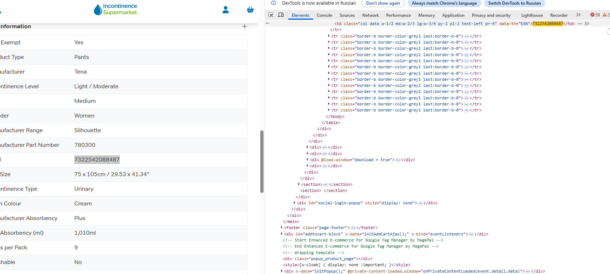Expand the social-login-popup div element

click(295, 203)
